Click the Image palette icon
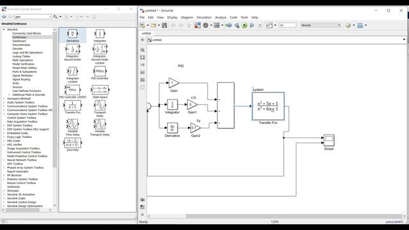The height and width of the screenshot is (230, 409). 143,80
